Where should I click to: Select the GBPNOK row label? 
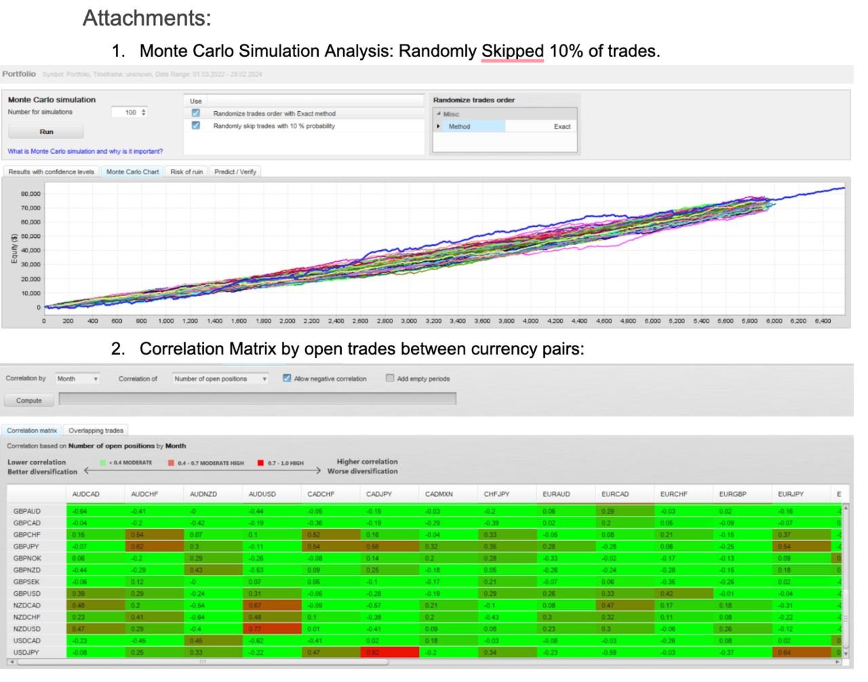27,558
